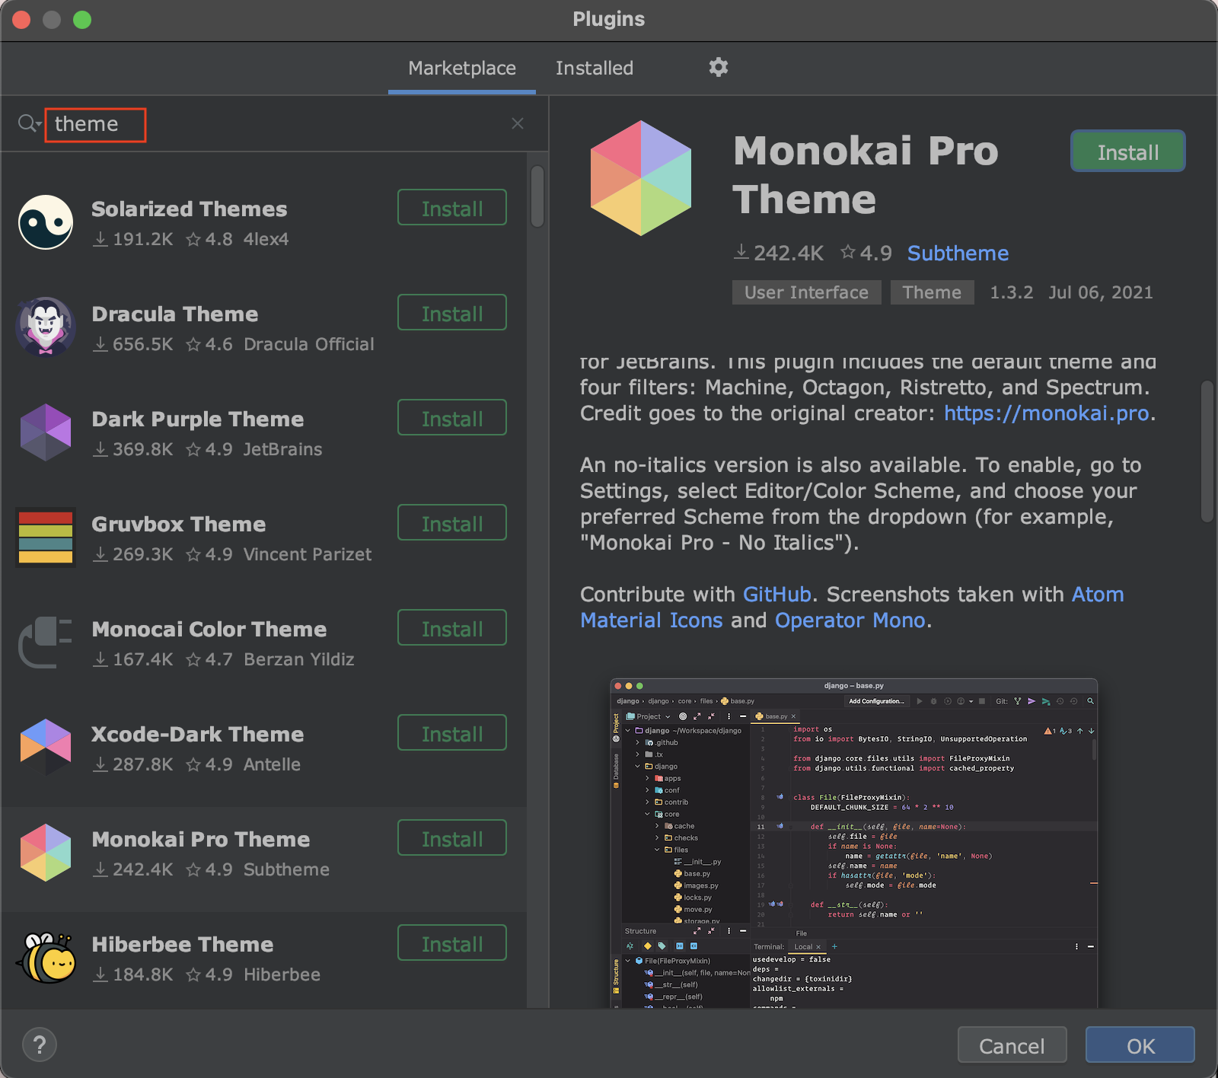1218x1078 pixels.
Task: Open the GitHub contribute link
Action: (776, 595)
